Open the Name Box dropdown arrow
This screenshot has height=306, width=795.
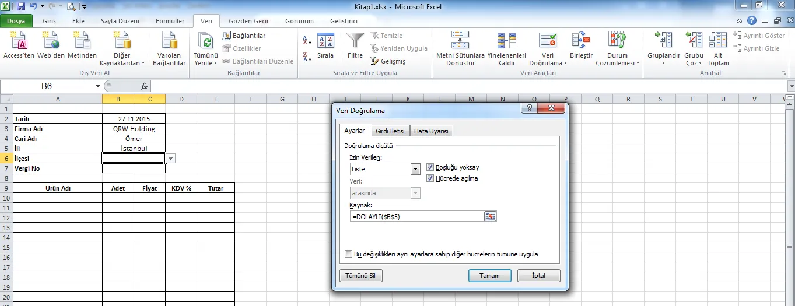pyautogui.click(x=98, y=86)
